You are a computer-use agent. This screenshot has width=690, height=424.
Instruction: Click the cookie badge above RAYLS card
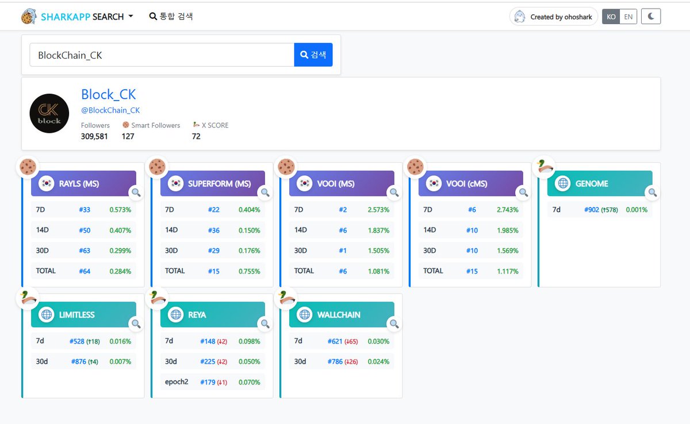[28, 167]
